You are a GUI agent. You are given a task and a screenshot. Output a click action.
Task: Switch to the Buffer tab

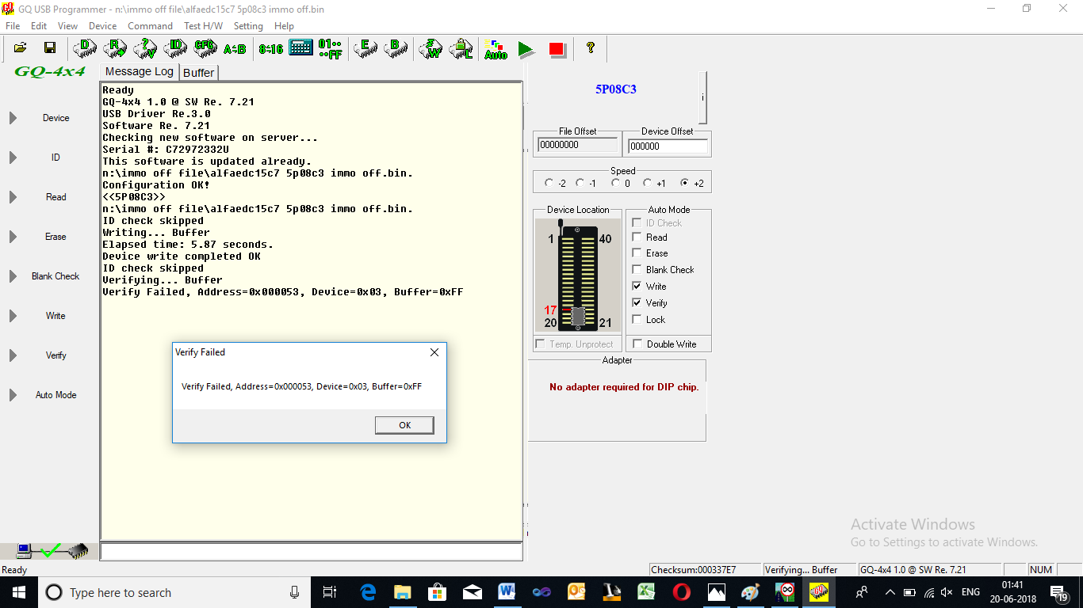click(x=198, y=73)
